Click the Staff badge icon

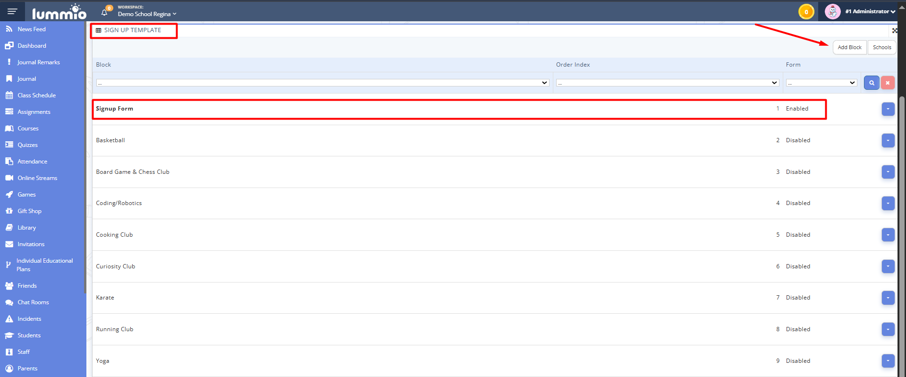(x=9, y=352)
